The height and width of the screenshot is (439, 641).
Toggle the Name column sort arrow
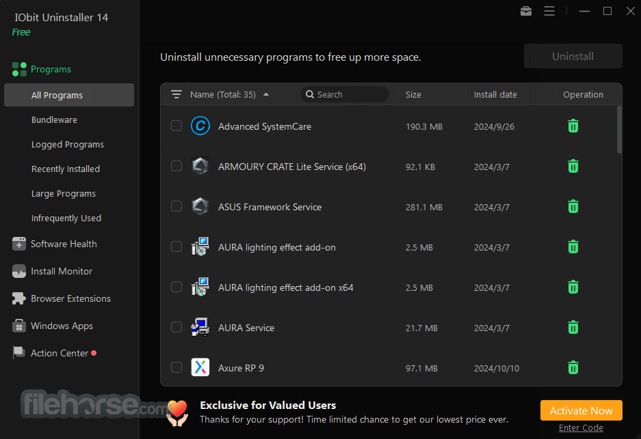point(266,95)
